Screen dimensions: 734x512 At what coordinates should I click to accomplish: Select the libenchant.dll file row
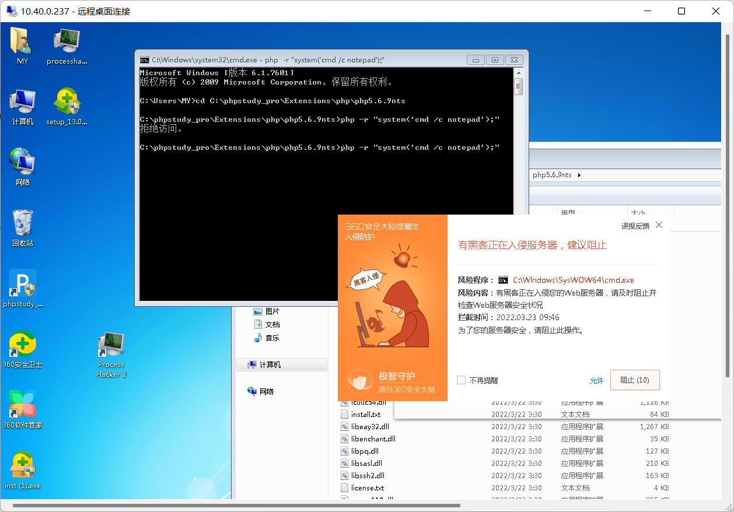pyautogui.click(x=505, y=439)
